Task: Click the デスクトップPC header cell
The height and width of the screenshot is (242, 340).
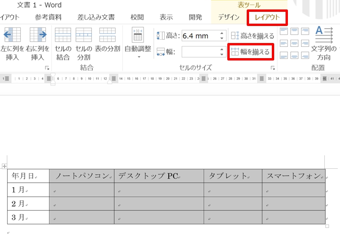Action: (x=159, y=176)
